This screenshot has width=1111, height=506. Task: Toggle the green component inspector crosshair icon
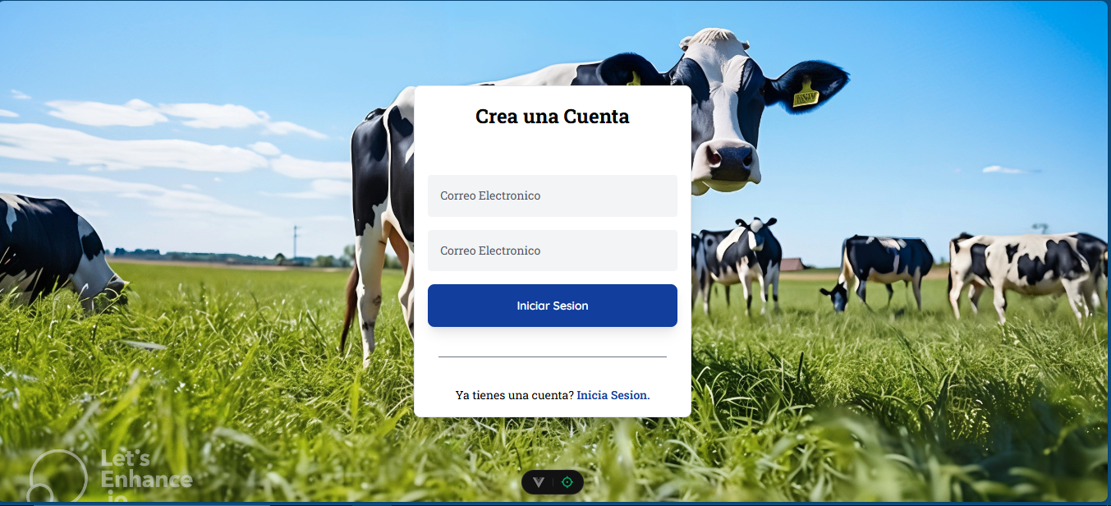click(567, 482)
